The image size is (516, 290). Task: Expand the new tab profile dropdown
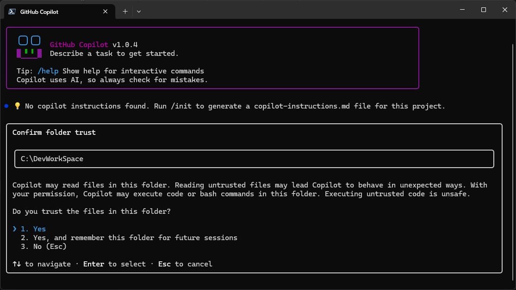138,12
